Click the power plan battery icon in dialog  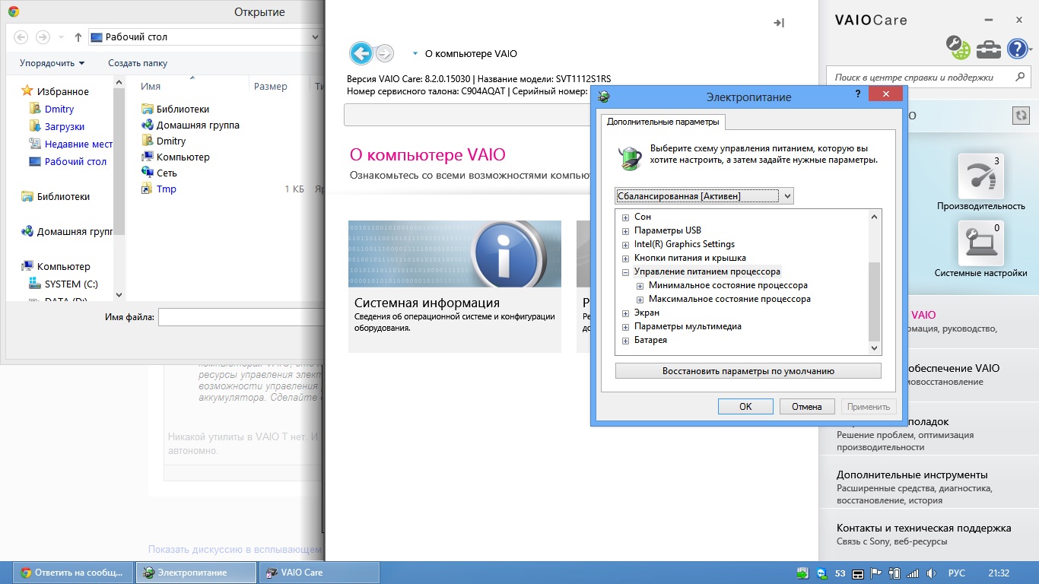pyautogui.click(x=630, y=157)
